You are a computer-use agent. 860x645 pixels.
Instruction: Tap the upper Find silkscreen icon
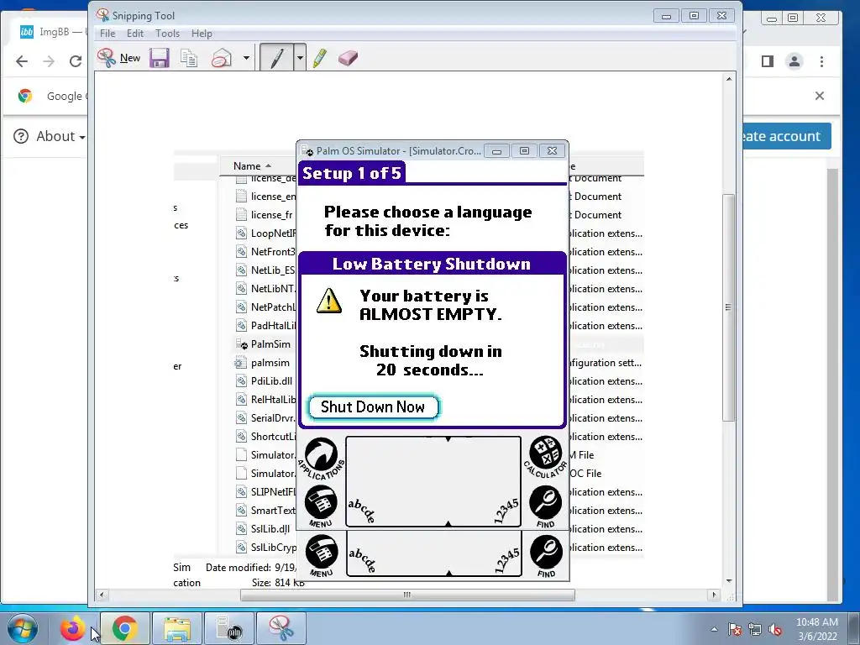(546, 506)
